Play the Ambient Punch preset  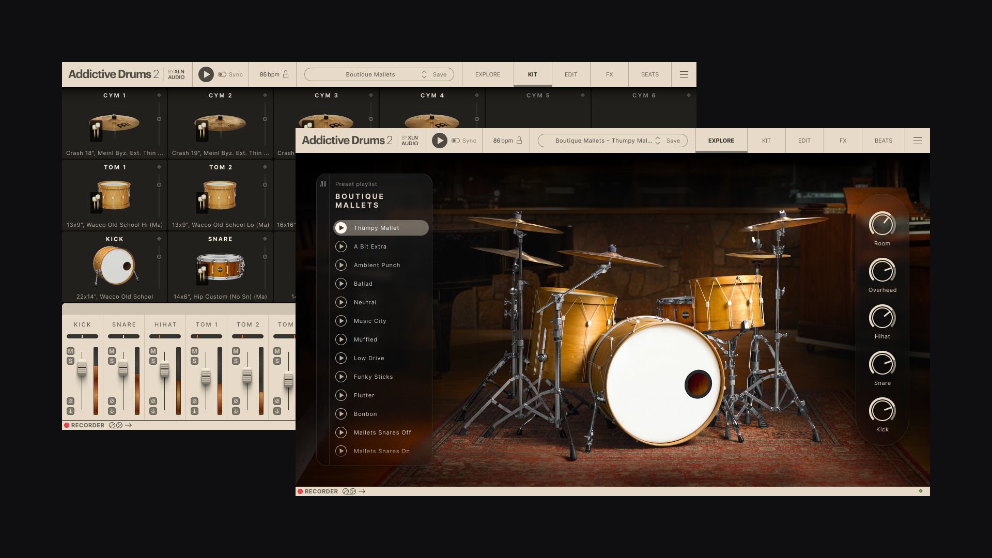341,265
